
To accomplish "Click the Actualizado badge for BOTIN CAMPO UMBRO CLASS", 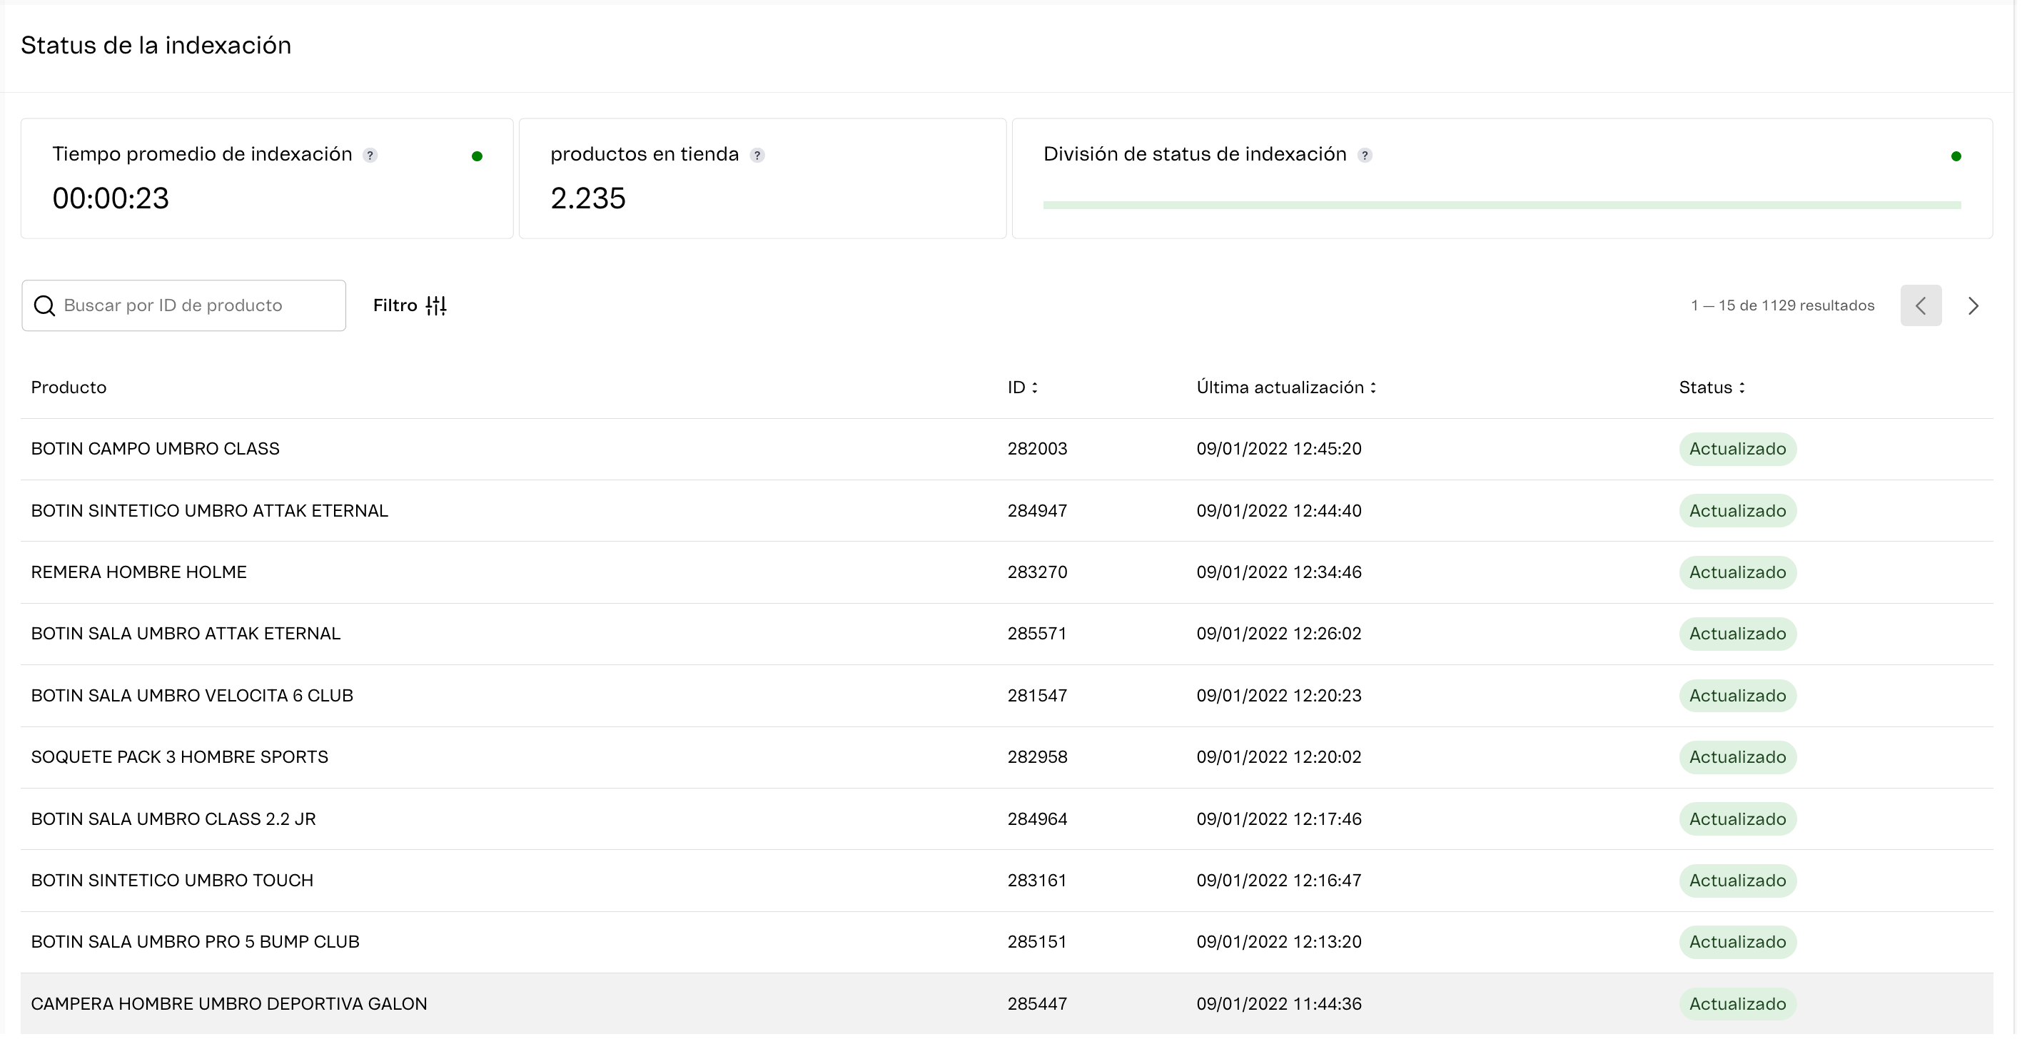I will (1737, 448).
